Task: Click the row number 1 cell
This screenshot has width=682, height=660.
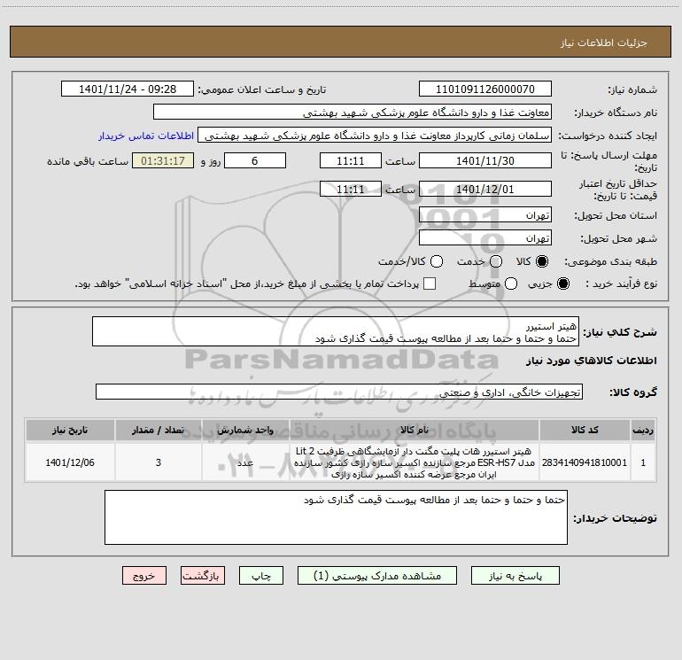Action: click(643, 462)
